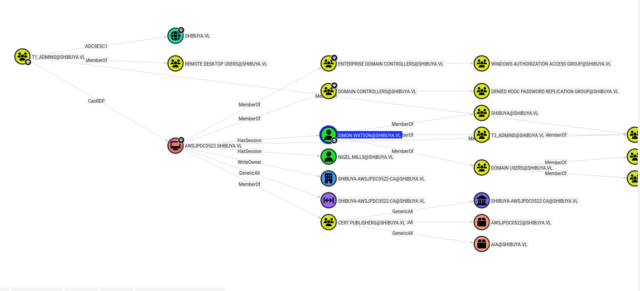Select the blue building-icon SHIBUYA-AWSJPDC0522-CA node
Image resolution: width=640 pixels, height=291 pixels.
[x=329, y=178]
